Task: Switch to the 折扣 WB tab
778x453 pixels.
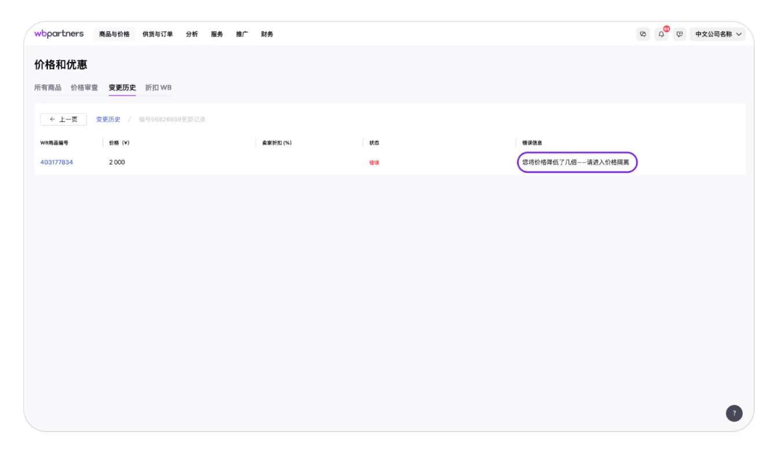Action: pyautogui.click(x=158, y=87)
